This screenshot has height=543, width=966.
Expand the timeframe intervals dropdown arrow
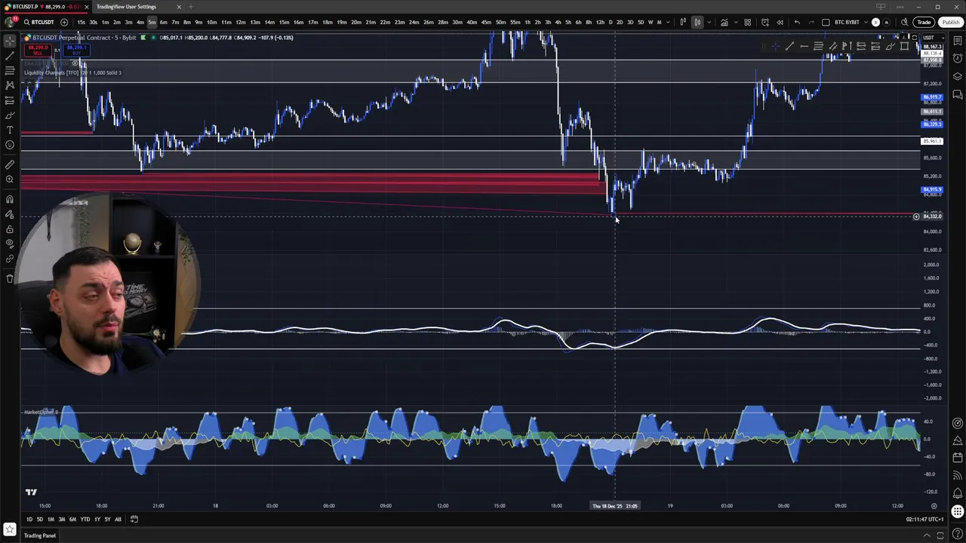[668, 22]
